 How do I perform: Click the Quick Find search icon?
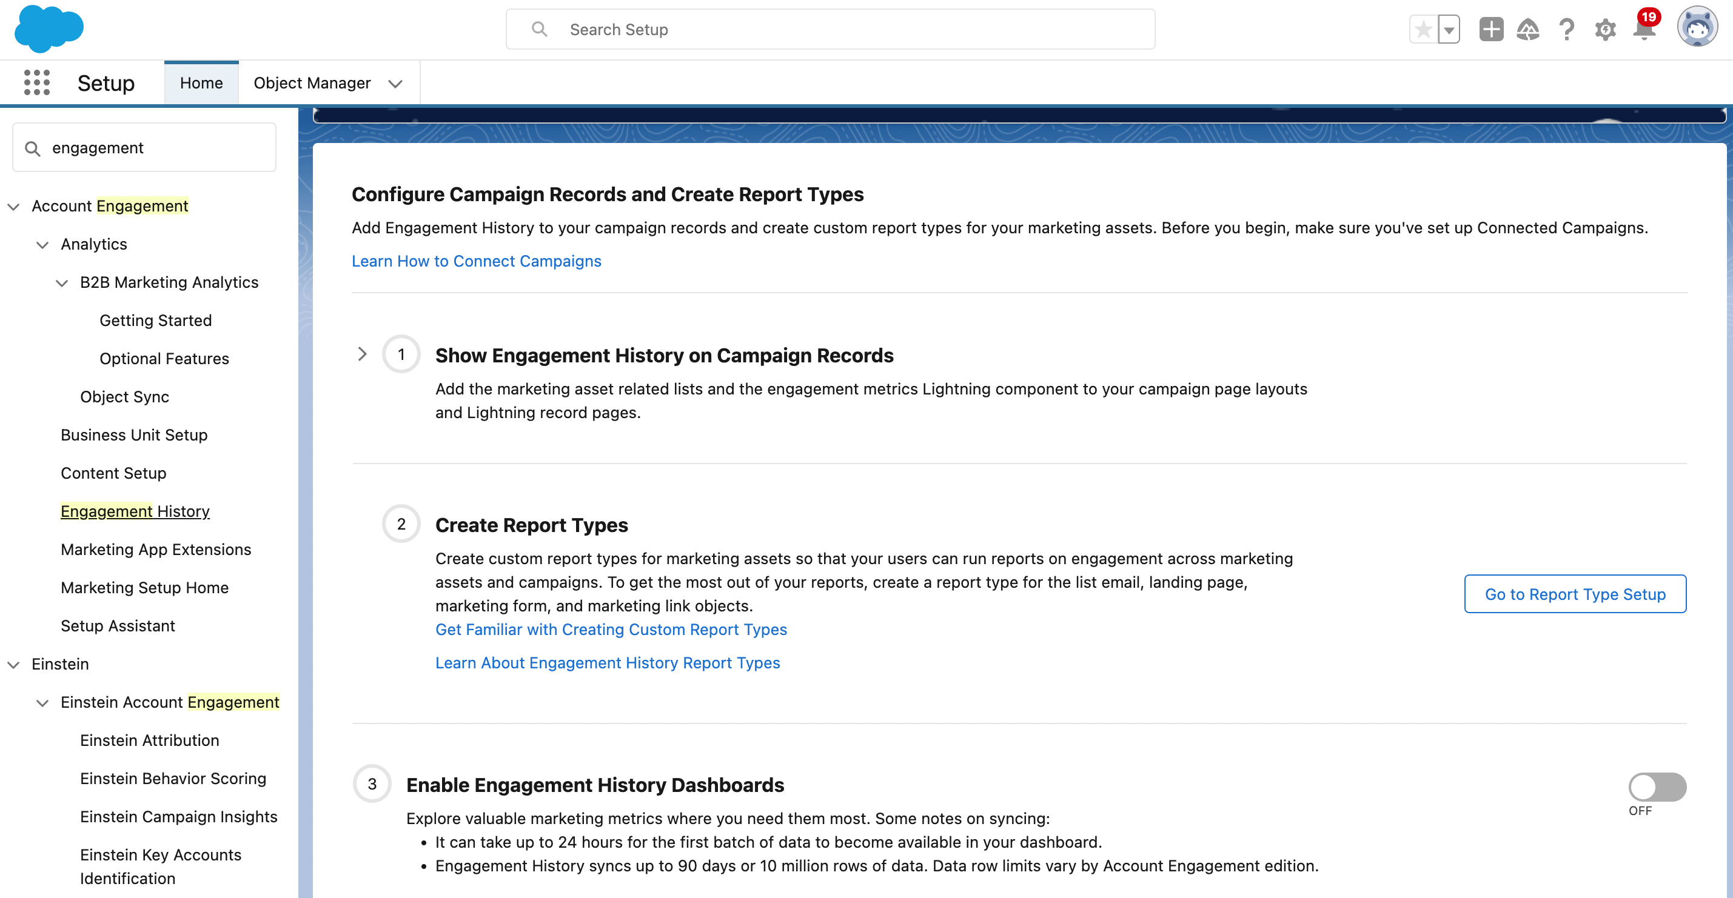pos(32,148)
